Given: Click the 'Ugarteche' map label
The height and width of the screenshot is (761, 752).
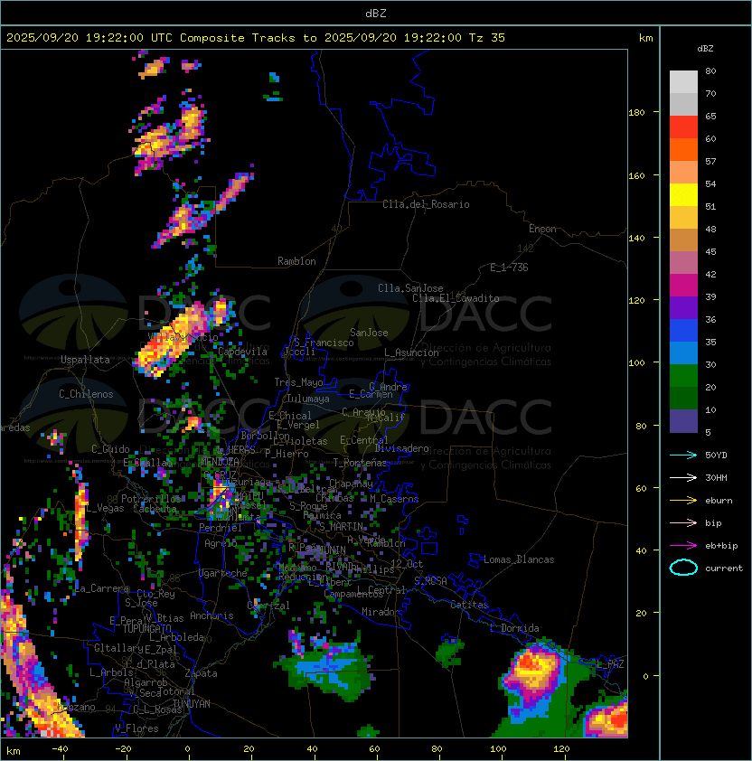Looking at the screenshot, I should pyautogui.click(x=223, y=573).
